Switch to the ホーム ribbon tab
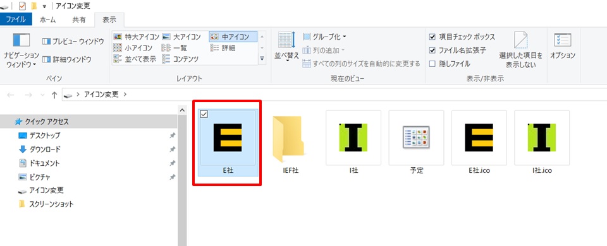Image resolution: width=607 pixels, height=246 pixels. [48, 20]
